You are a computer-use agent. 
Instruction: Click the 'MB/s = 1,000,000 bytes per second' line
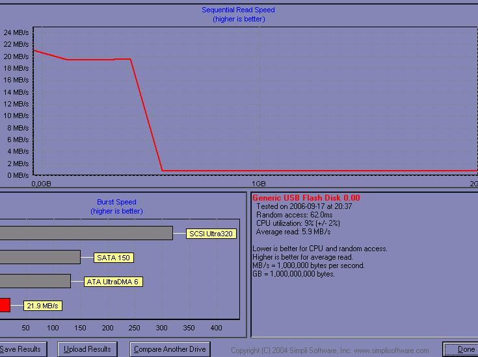(308, 265)
